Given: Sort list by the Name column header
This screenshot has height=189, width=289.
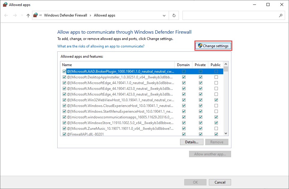Looking at the screenshot, I should pyautogui.click(x=117, y=65).
